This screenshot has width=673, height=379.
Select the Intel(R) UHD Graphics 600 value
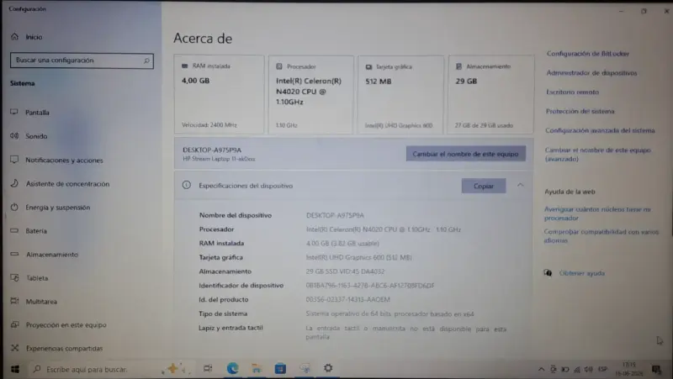click(358, 257)
